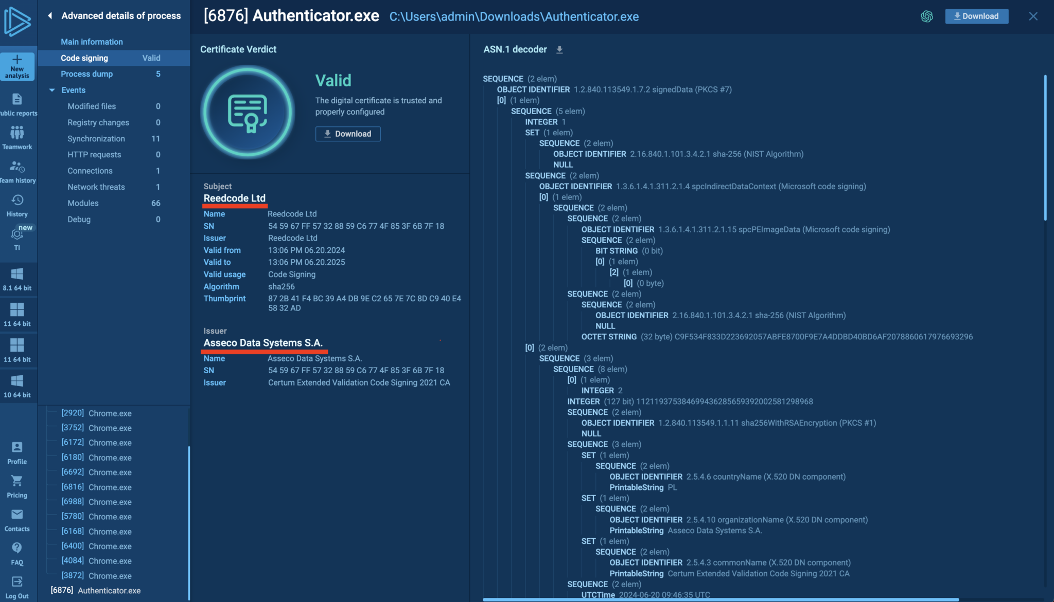Go back using the Advanced details arrow

pyautogui.click(x=50, y=16)
